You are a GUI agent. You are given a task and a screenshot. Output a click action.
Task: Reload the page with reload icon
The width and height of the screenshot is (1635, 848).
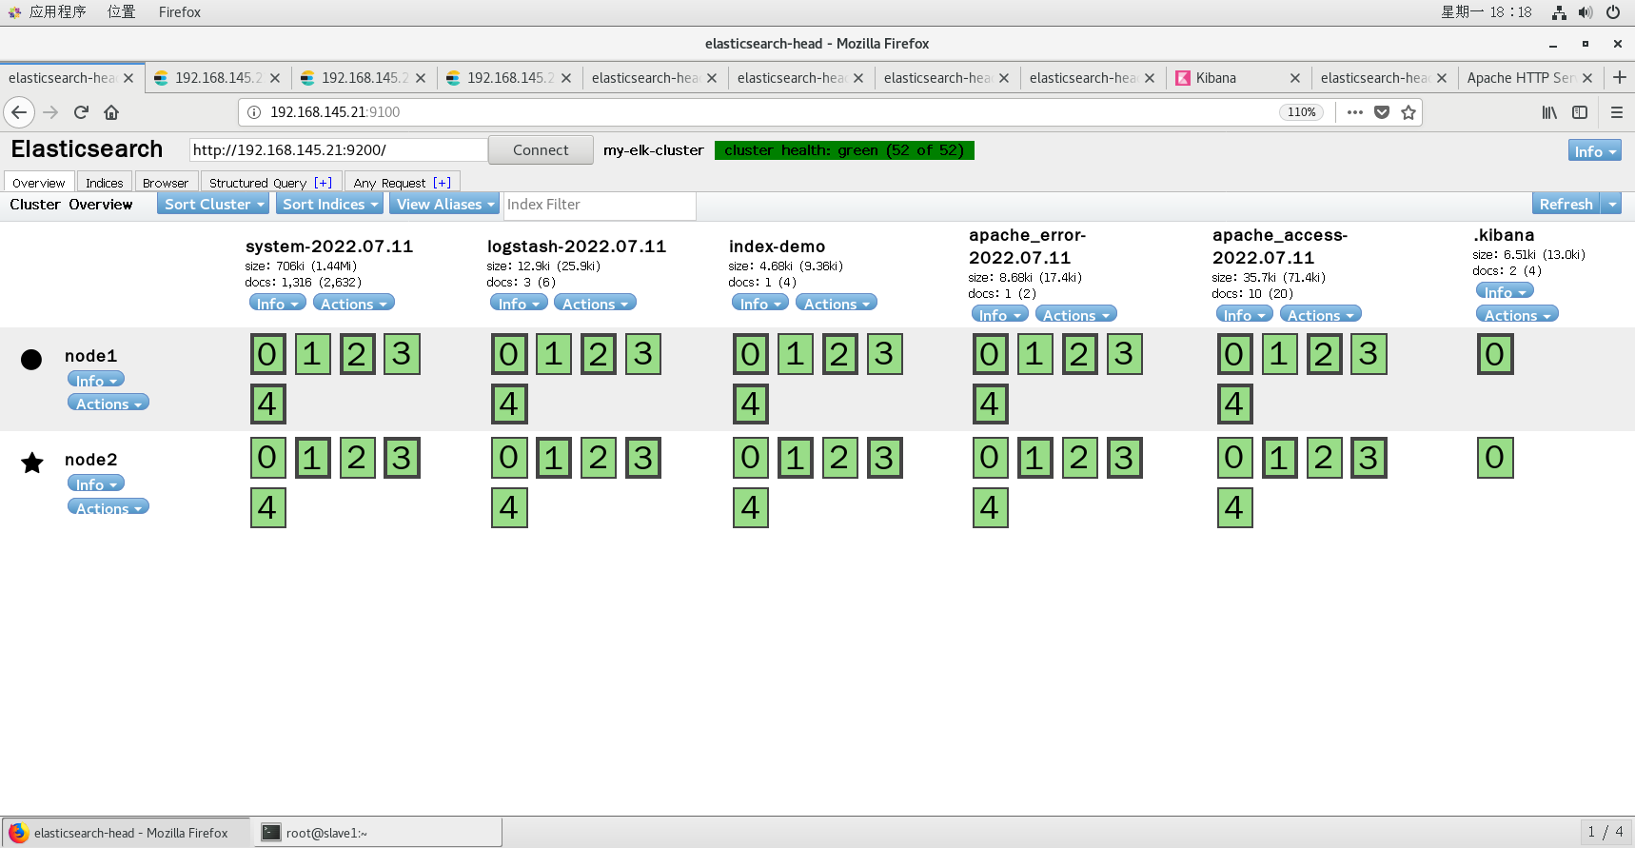click(81, 112)
